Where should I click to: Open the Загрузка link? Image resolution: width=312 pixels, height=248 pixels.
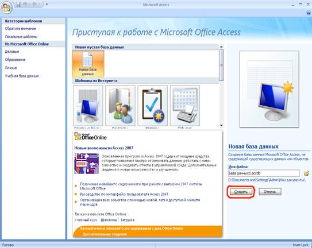click(x=128, y=220)
